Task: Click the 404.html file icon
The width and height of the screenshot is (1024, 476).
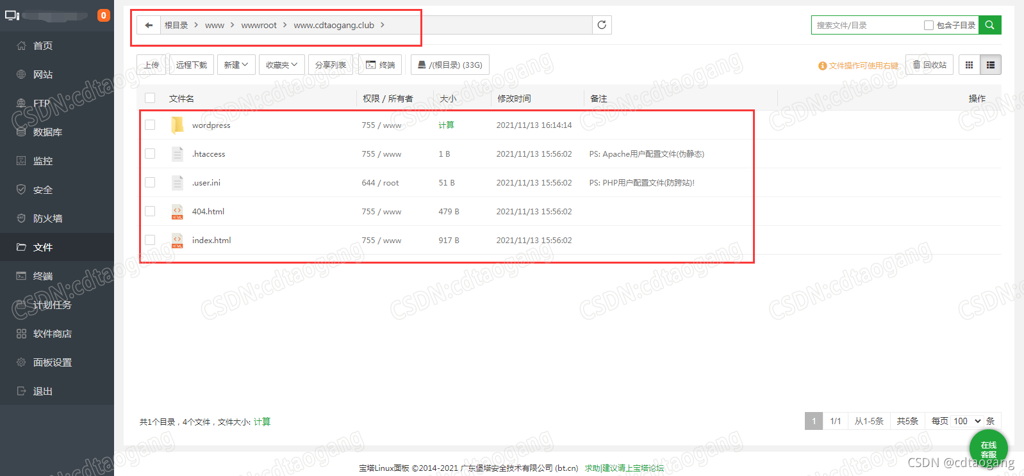Action: pos(178,212)
